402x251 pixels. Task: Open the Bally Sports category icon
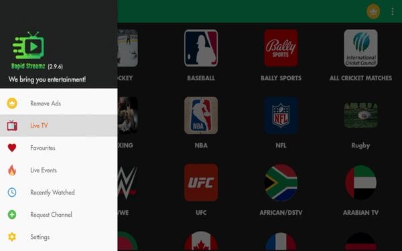(281, 48)
